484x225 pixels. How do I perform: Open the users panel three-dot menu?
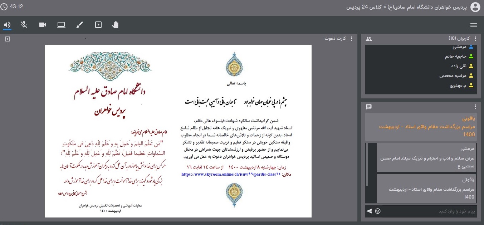pos(475,39)
